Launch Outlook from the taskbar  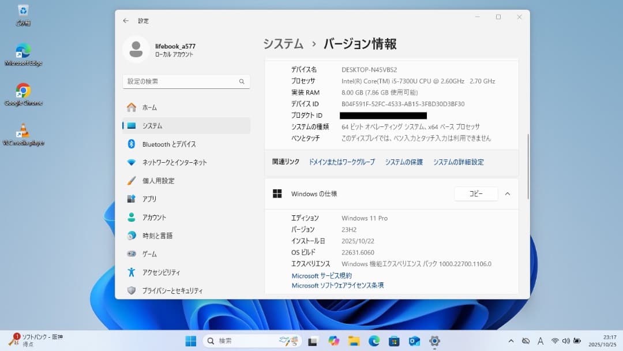coord(414,341)
